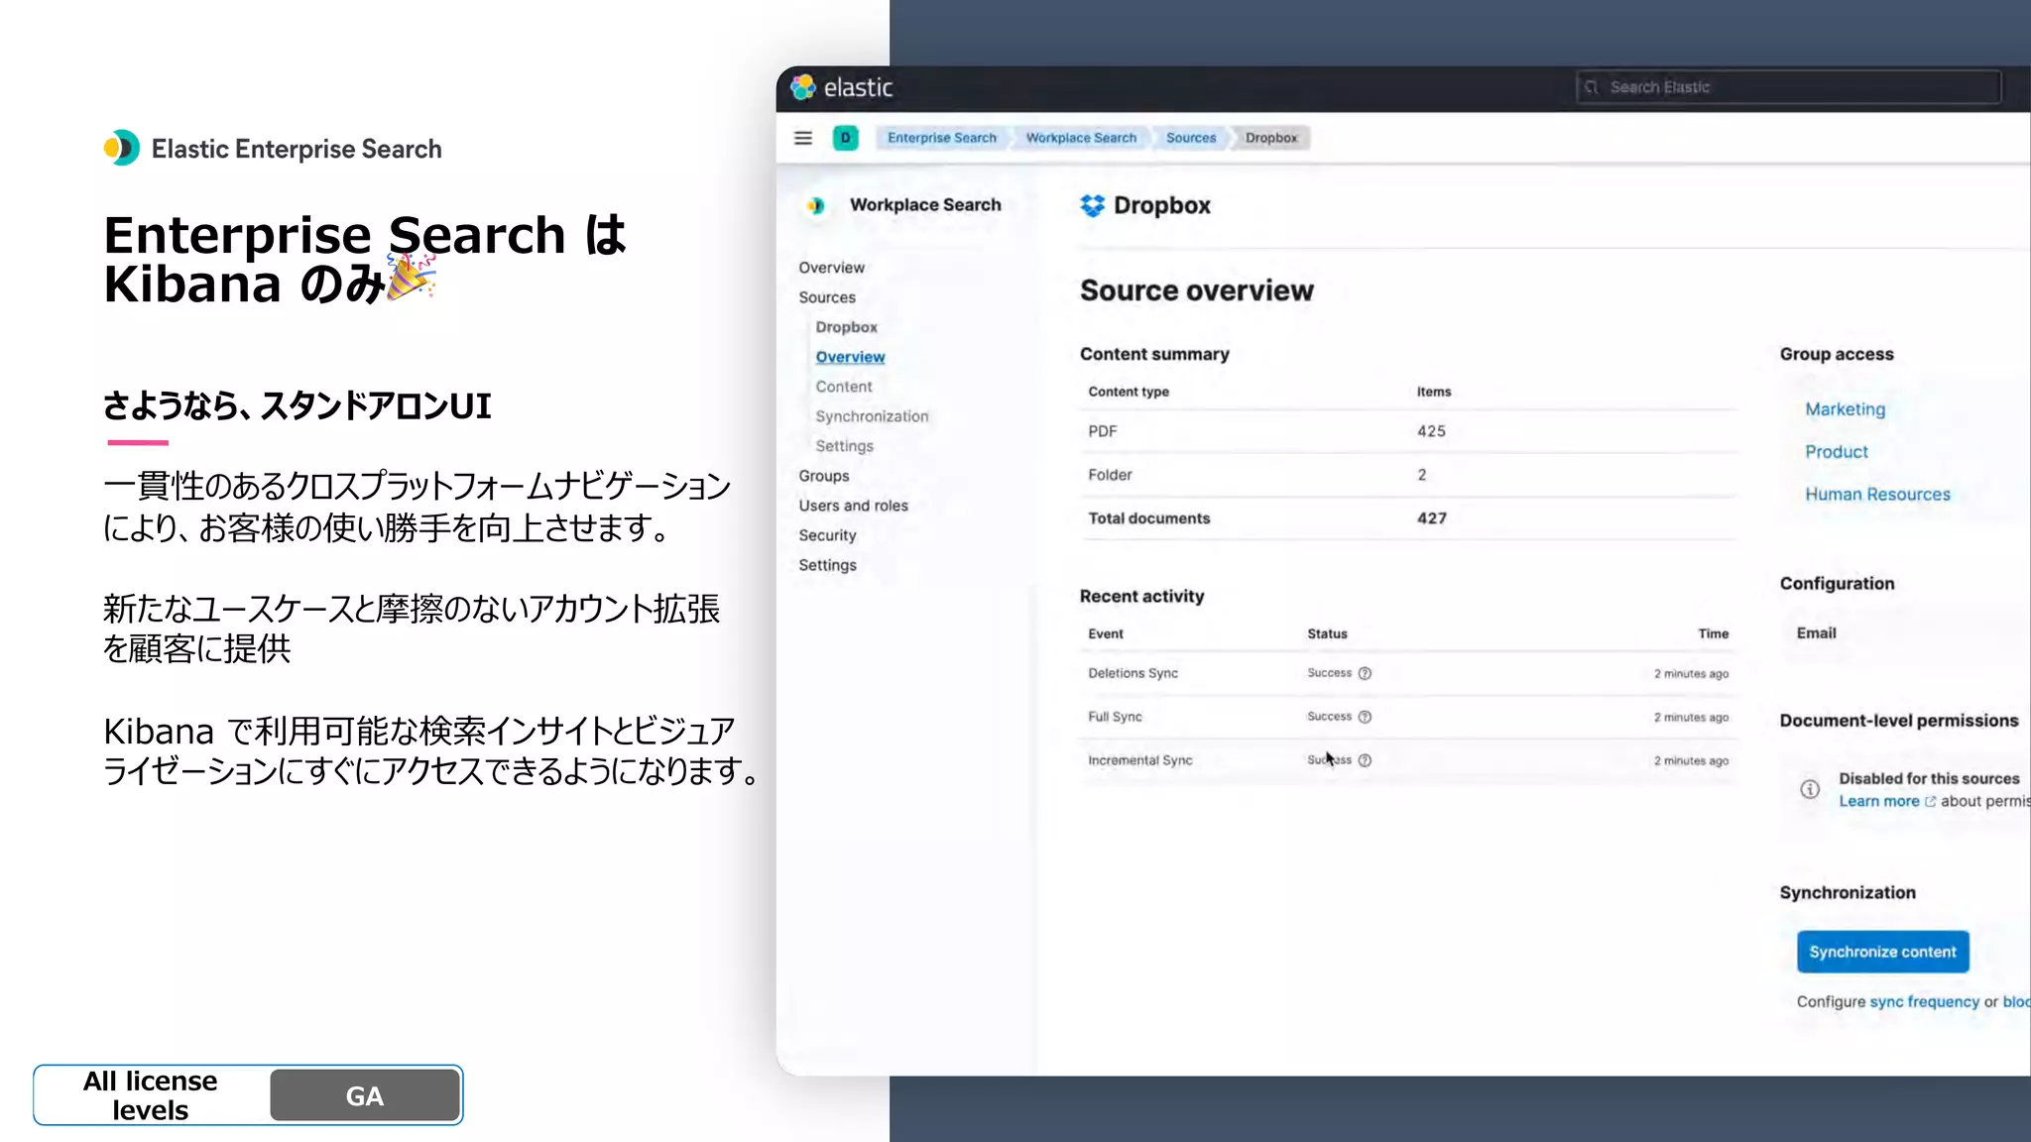
Task: Click the All license levels label
Action: 150,1095
